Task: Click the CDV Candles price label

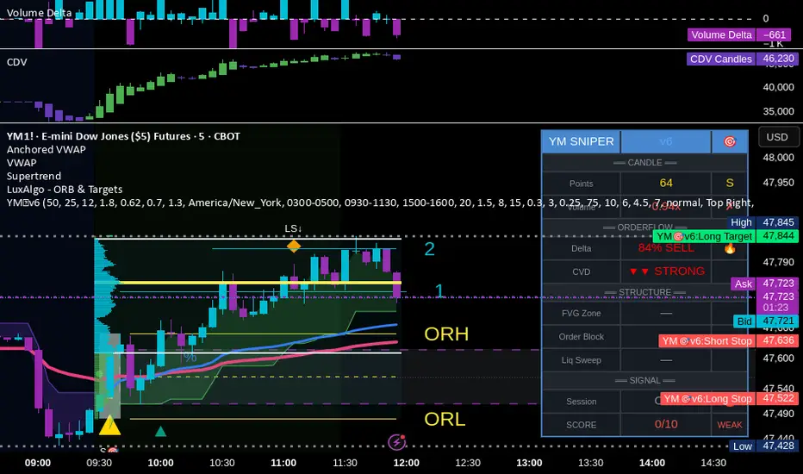Action: [741, 59]
